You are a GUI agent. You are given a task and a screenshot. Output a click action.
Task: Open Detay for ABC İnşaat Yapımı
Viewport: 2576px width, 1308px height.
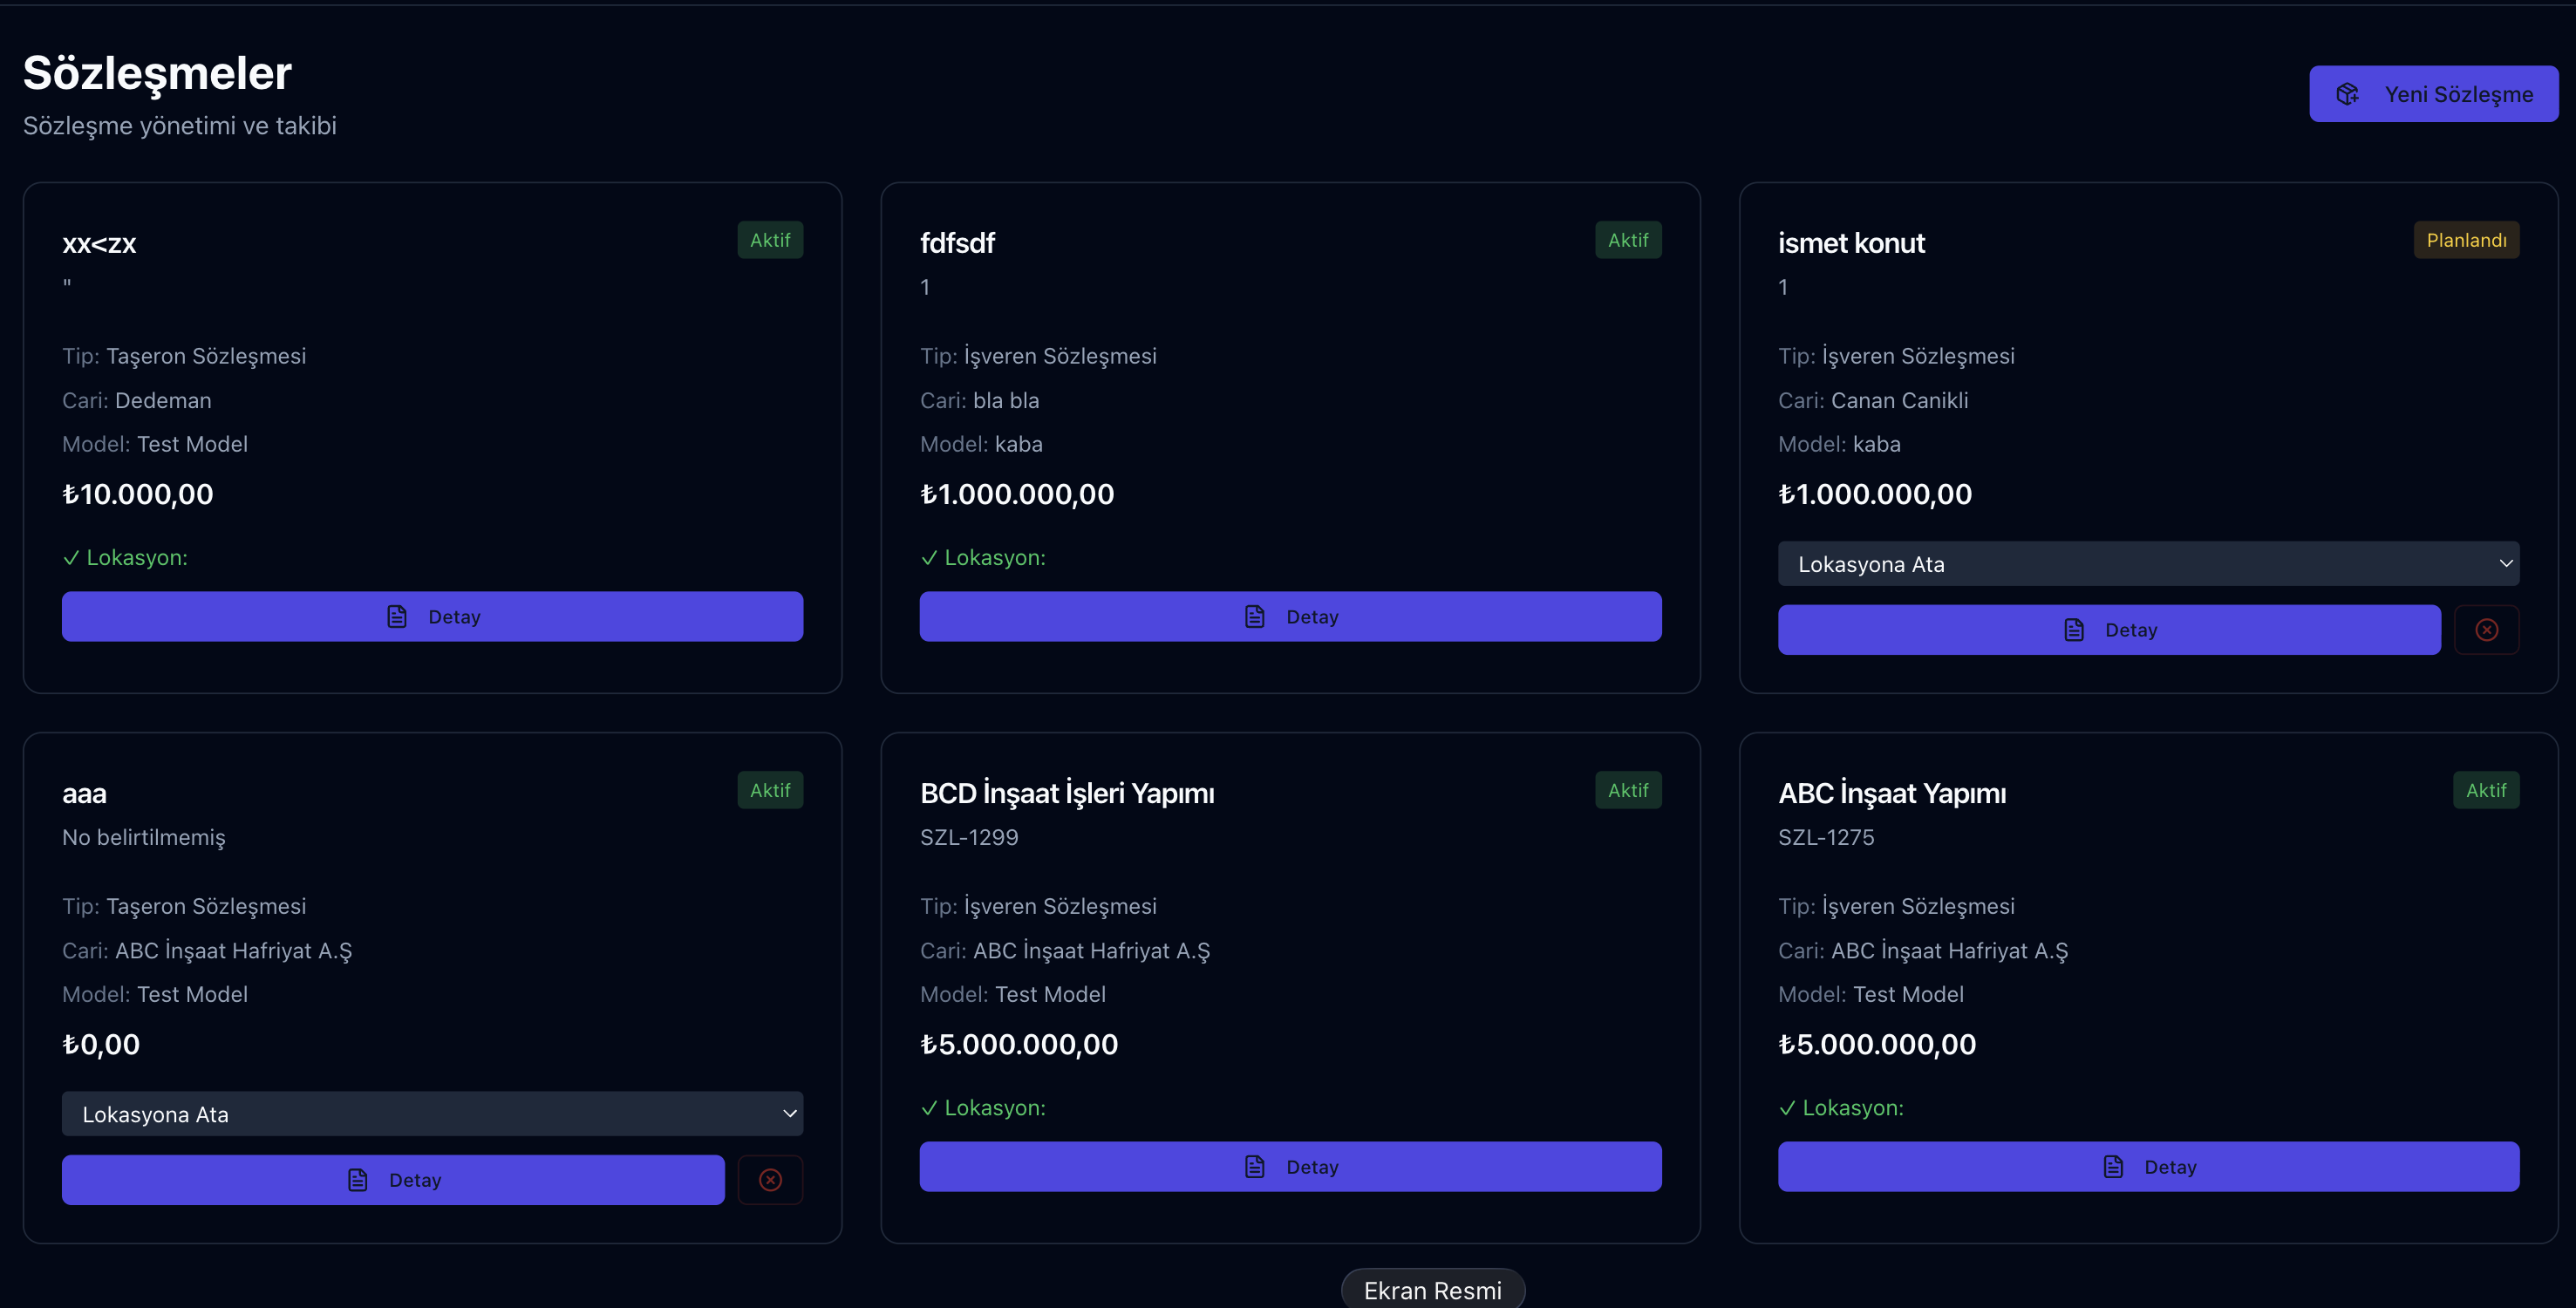pyautogui.click(x=2148, y=1167)
